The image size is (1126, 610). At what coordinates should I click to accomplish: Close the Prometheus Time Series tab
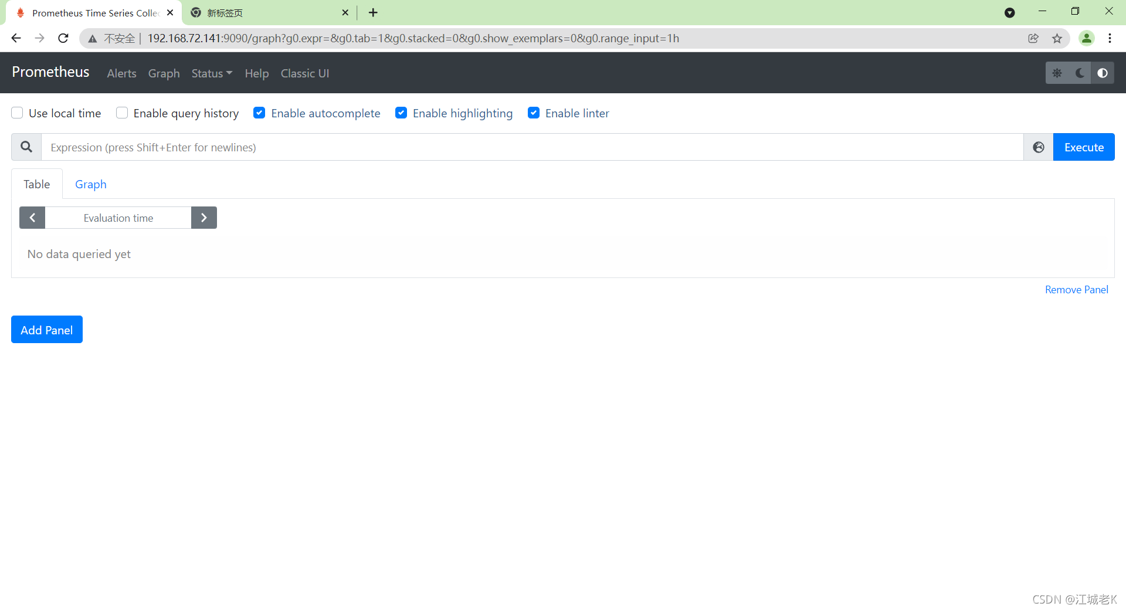pos(170,12)
